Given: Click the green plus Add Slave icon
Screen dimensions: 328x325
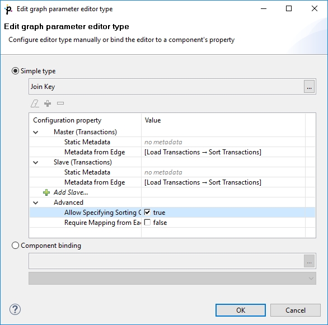Looking at the screenshot, I should [46, 192].
